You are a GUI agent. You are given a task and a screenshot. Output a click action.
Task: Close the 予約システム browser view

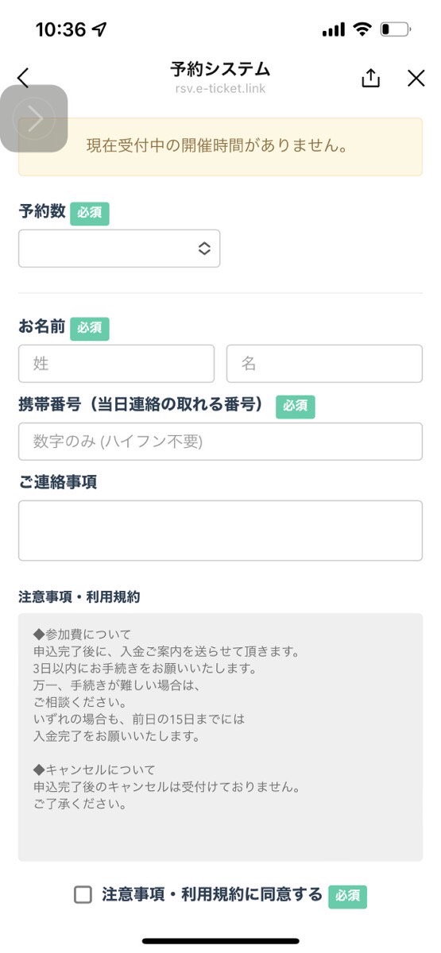click(x=416, y=78)
